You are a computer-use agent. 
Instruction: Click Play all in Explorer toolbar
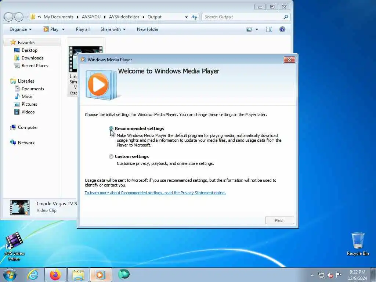[83, 29]
